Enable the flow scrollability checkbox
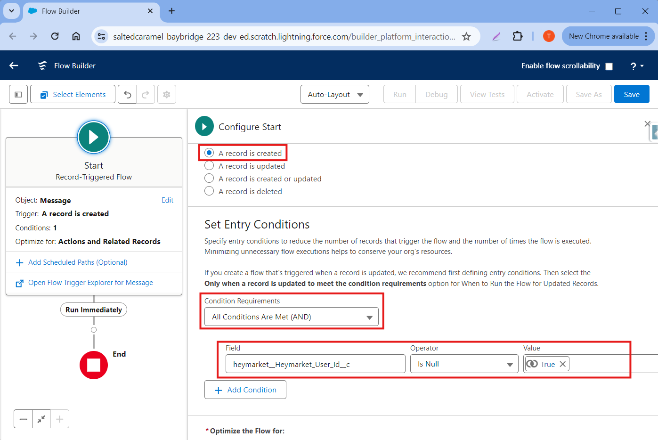The height and width of the screenshot is (440, 658). click(x=609, y=66)
